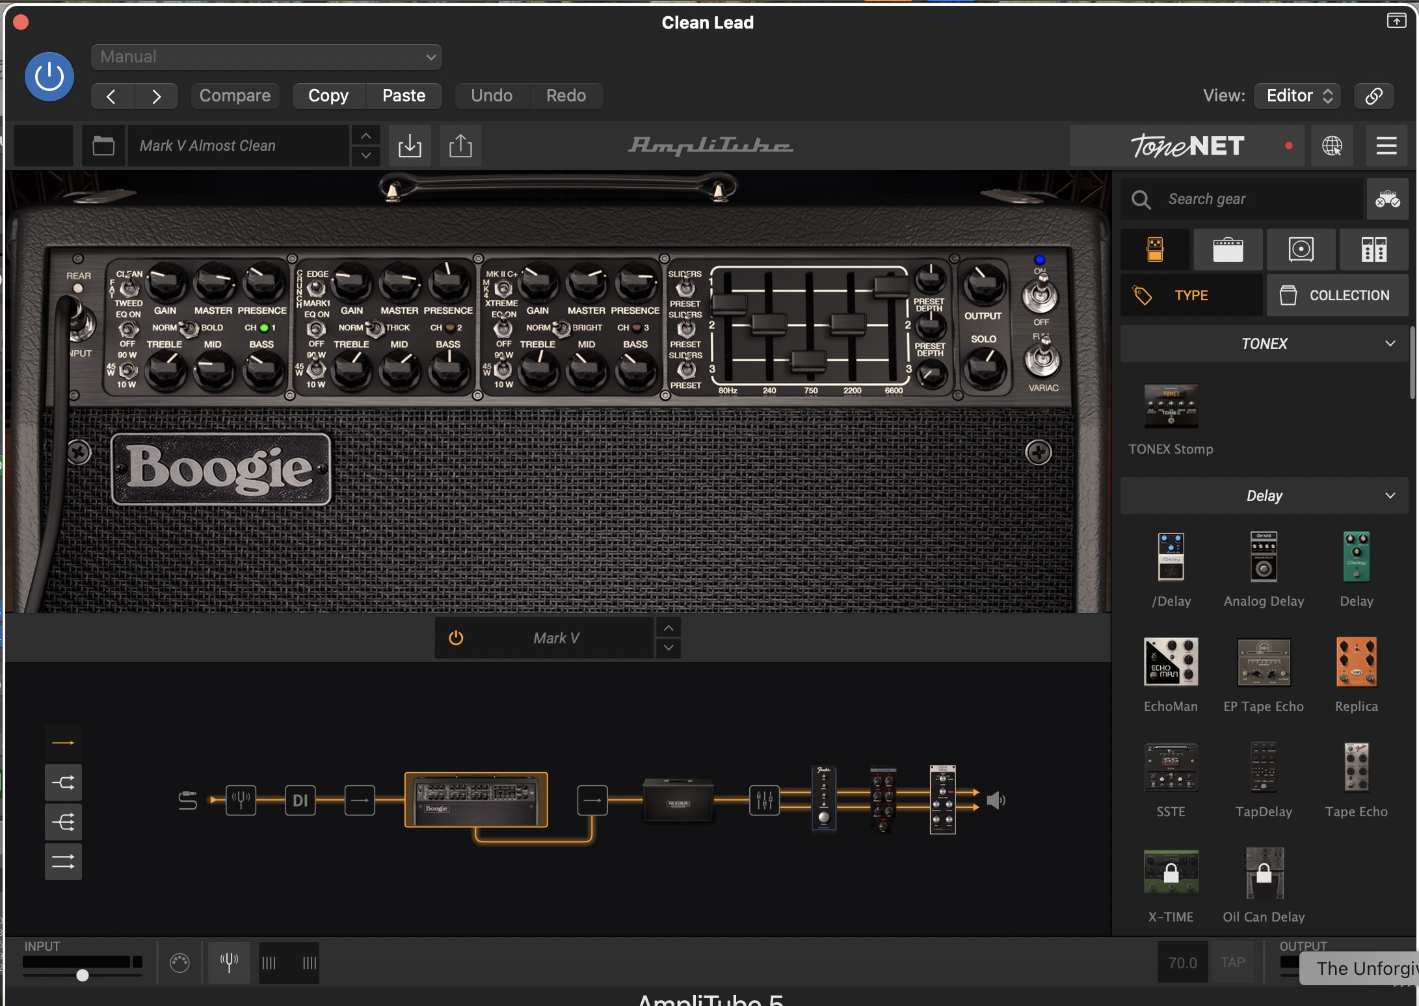Click the tuner block in signal chain
1419x1006 pixels.
pyautogui.click(x=241, y=800)
